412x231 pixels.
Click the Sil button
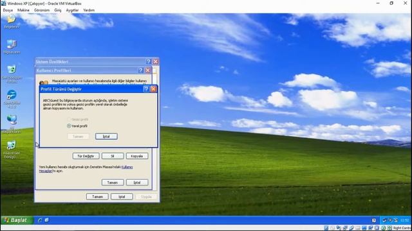[113, 156]
